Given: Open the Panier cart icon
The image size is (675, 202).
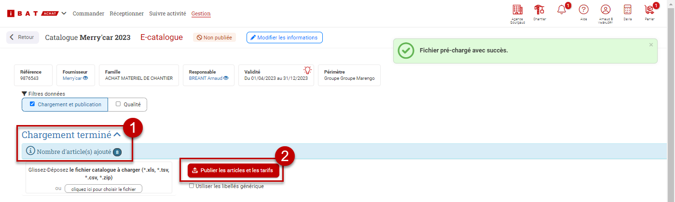Looking at the screenshot, I should pos(649,10).
